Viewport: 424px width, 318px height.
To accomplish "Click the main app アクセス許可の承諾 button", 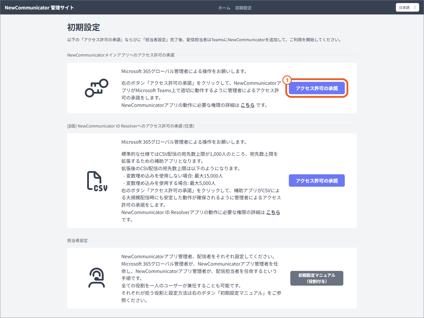I will tap(317, 88).
